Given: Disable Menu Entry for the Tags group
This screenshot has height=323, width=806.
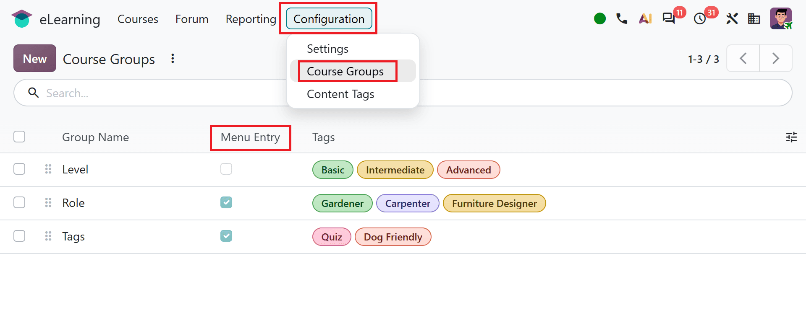Looking at the screenshot, I should pyautogui.click(x=226, y=236).
